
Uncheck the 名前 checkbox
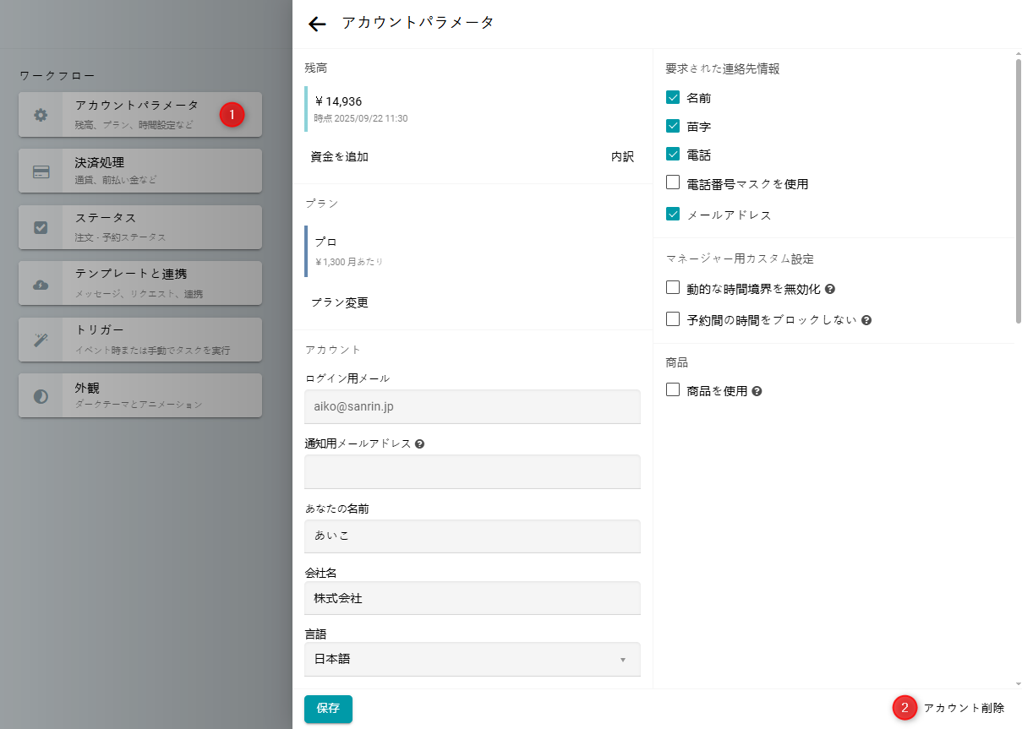click(673, 97)
